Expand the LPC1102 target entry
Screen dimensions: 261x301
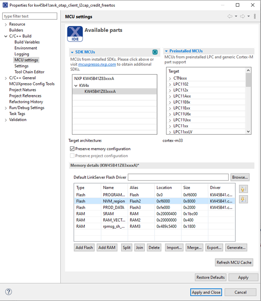coord(170,84)
